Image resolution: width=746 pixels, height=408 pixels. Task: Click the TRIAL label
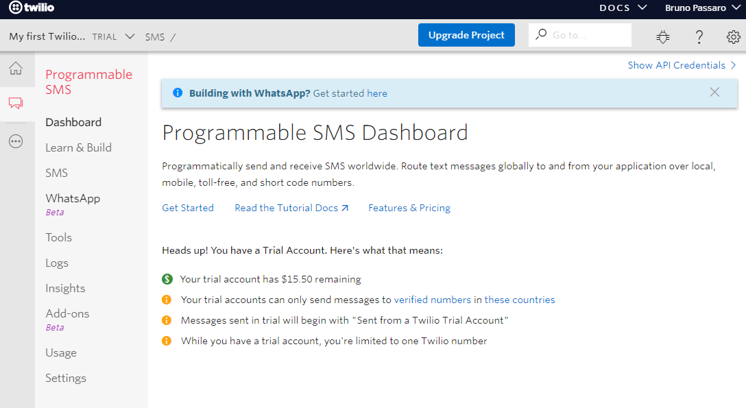pos(104,37)
